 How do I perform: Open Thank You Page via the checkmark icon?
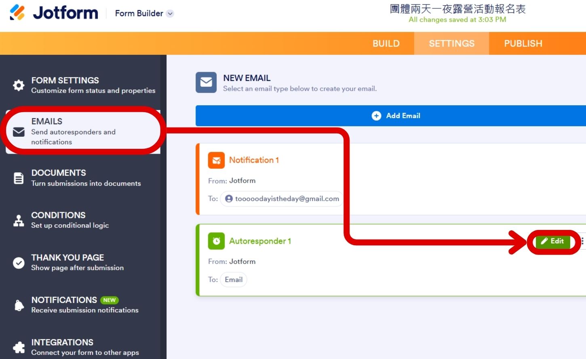click(19, 263)
